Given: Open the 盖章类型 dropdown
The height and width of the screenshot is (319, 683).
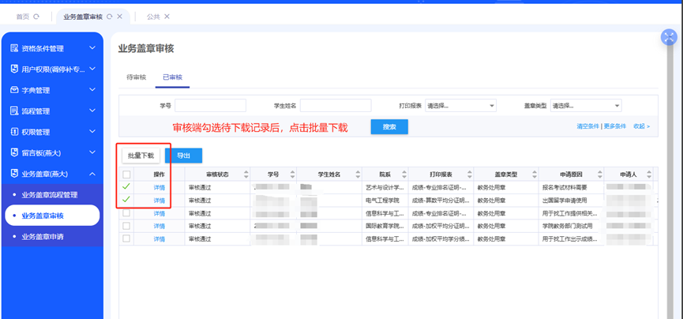Looking at the screenshot, I should pos(585,106).
